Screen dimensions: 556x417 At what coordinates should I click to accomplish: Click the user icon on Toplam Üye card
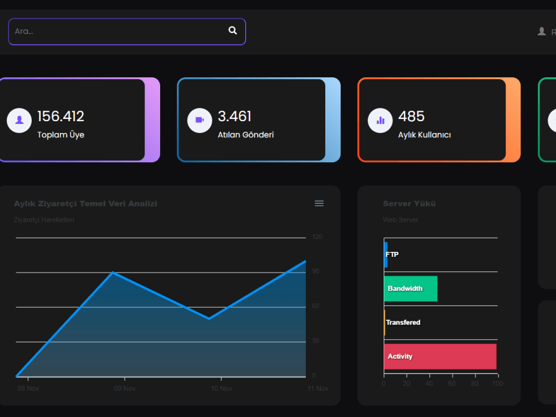point(19,120)
